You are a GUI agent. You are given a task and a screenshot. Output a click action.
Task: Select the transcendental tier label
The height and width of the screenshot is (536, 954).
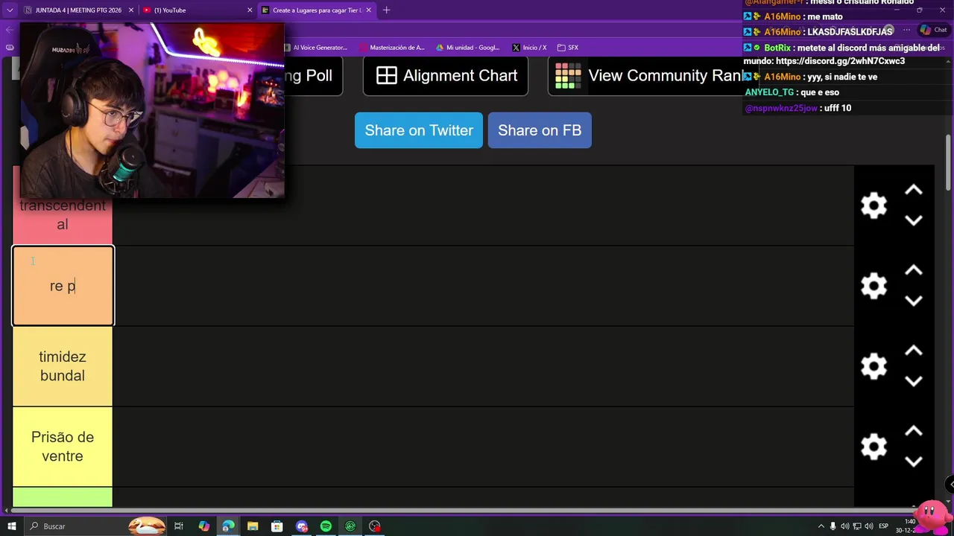tap(63, 216)
